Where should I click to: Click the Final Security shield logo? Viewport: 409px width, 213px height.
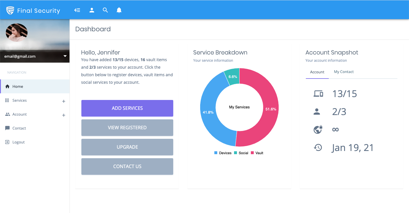click(x=10, y=11)
